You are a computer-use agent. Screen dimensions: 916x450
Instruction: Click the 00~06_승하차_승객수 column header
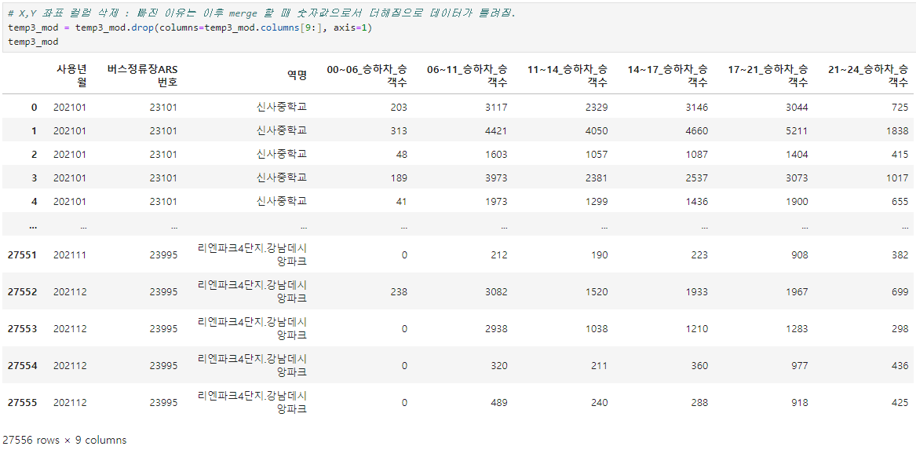[x=367, y=76]
